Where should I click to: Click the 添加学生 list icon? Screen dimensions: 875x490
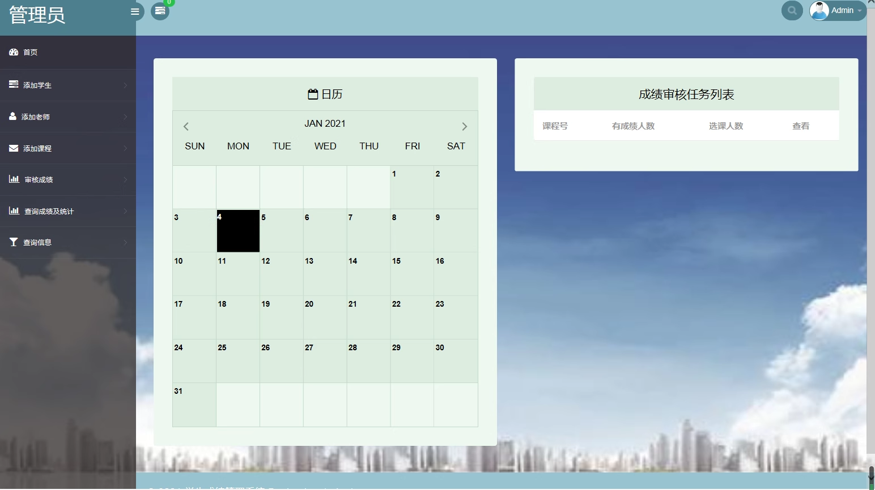point(14,84)
